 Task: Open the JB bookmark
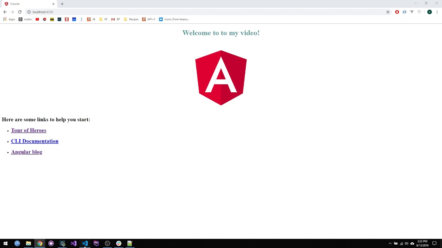[x=91, y=19]
